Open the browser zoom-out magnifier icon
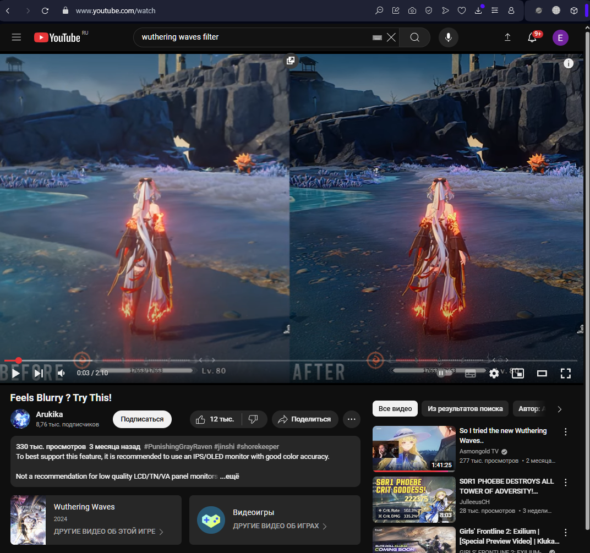This screenshot has width=590, height=553. [379, 10]
